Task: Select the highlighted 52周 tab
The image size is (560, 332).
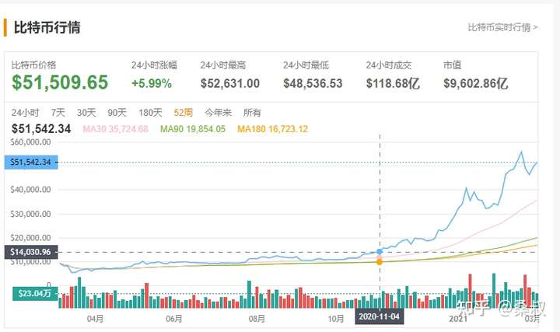Action: point(184,113)
